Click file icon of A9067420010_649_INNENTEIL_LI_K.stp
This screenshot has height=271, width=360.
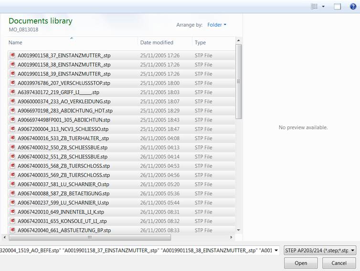(13, 212)
